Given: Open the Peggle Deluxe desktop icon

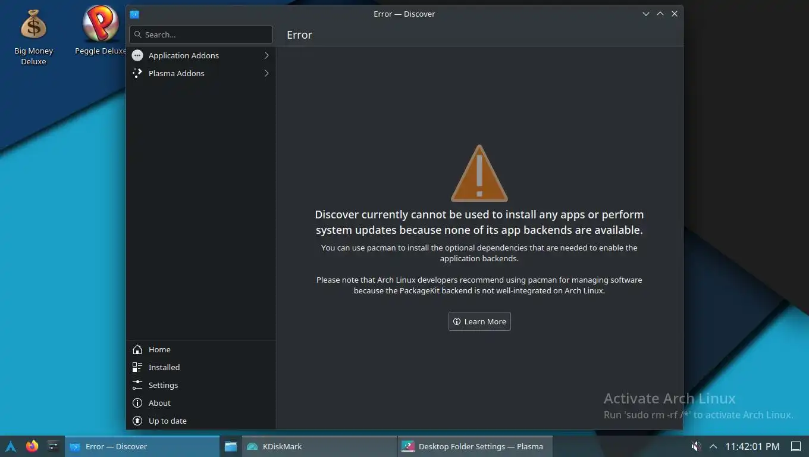Looking at the screenshot, I should pyautogui.click(x=100, y=31).
